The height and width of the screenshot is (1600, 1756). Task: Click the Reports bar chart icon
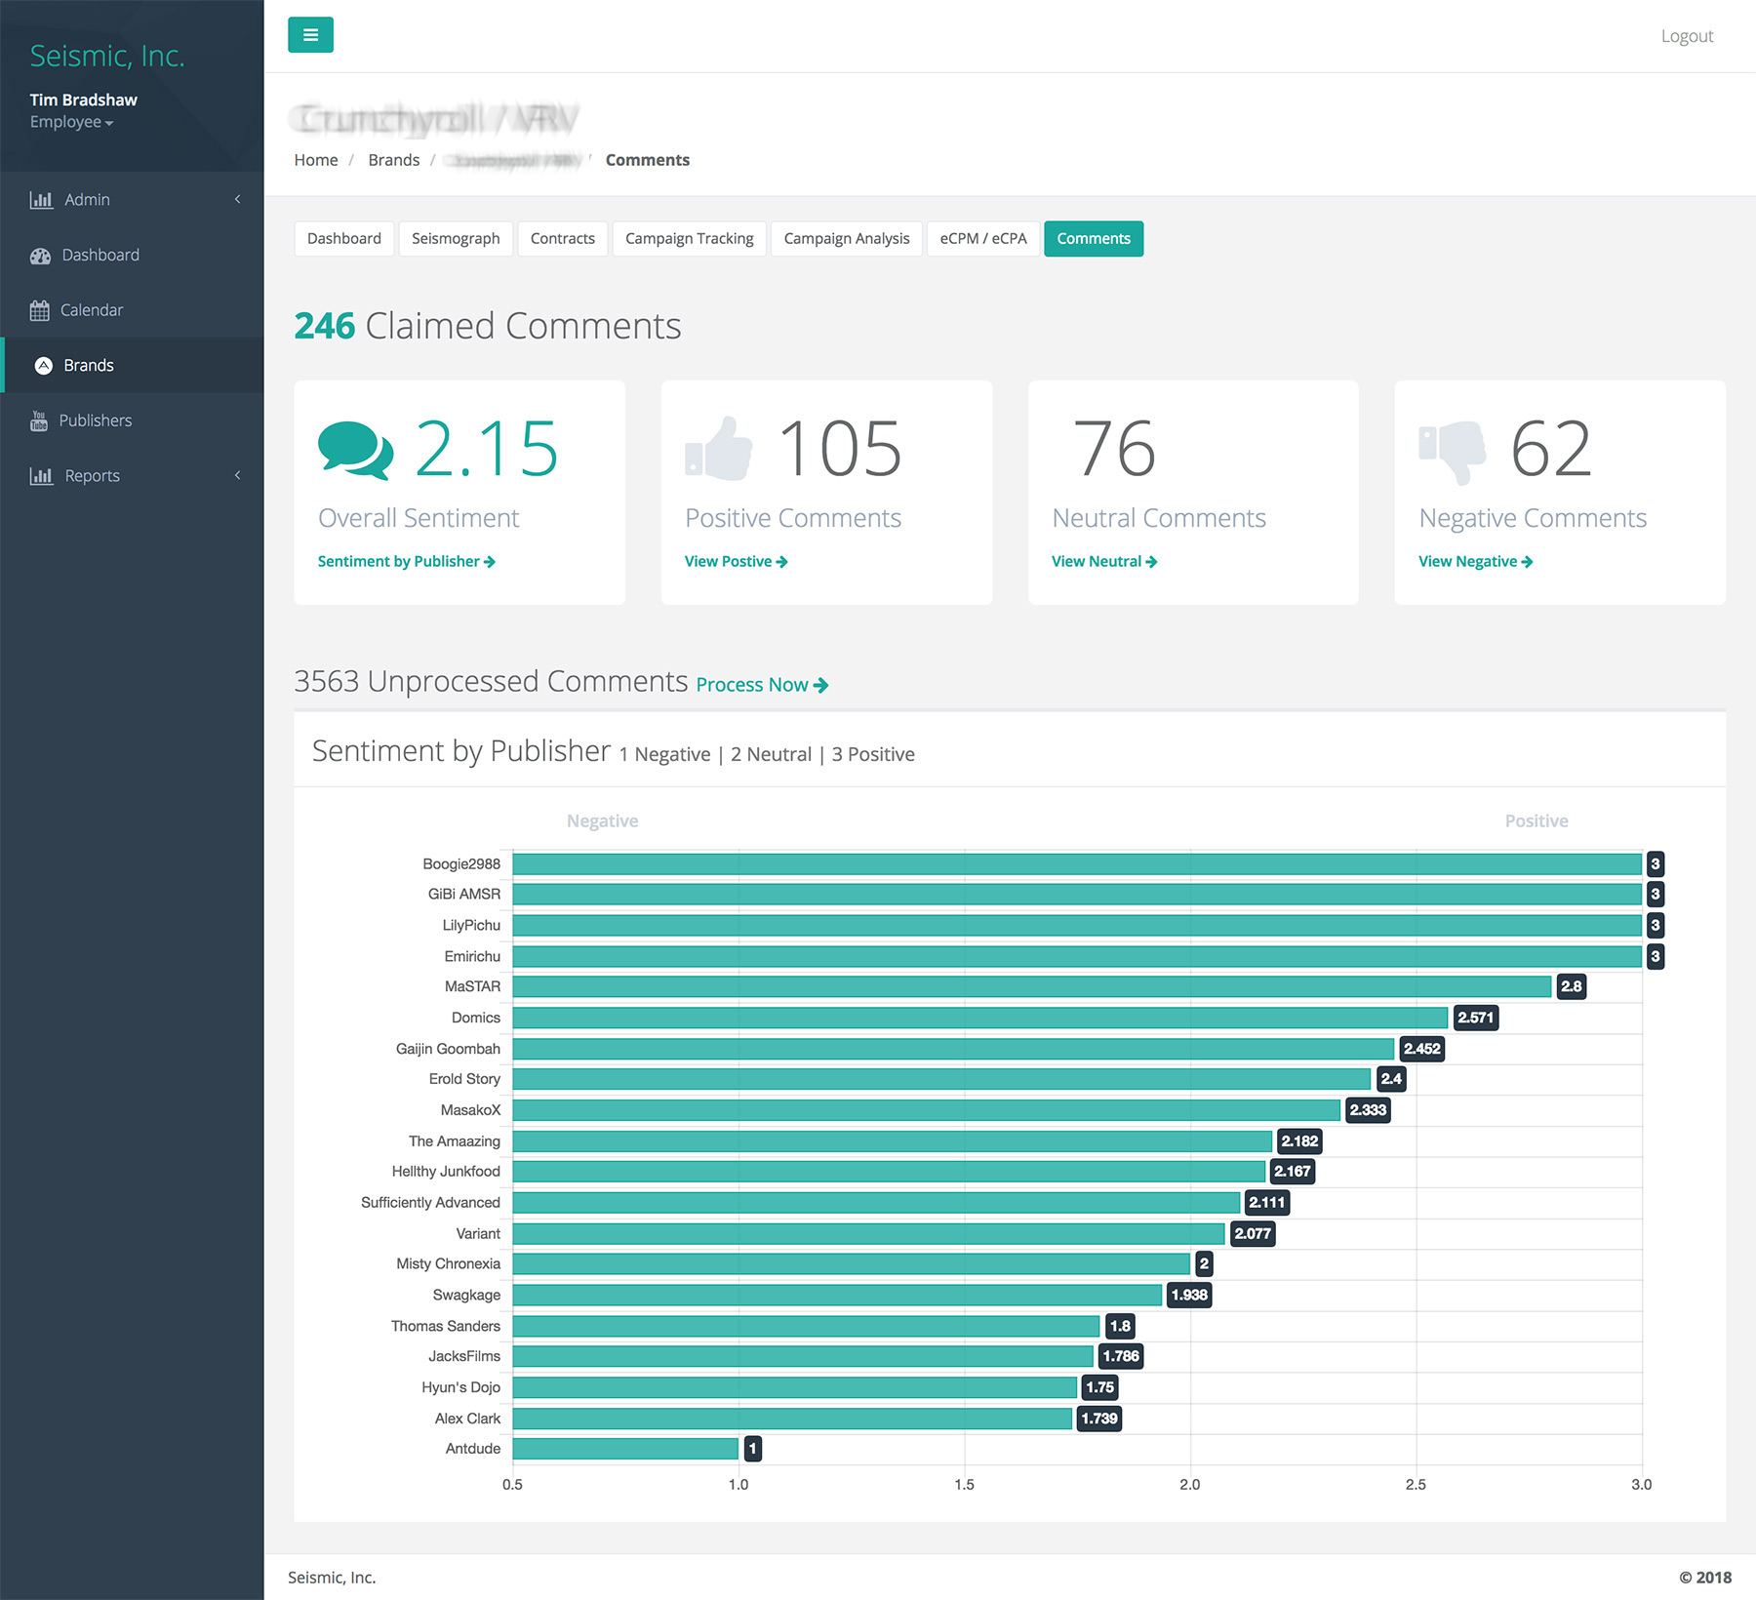tap(41, 476)
